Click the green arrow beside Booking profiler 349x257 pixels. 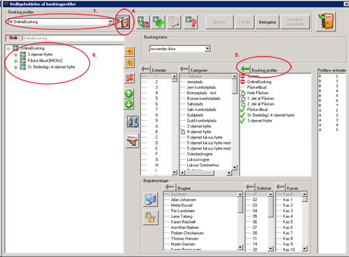245,69
